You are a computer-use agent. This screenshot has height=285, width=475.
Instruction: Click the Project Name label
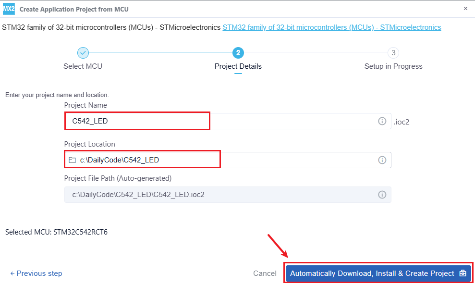85,105
